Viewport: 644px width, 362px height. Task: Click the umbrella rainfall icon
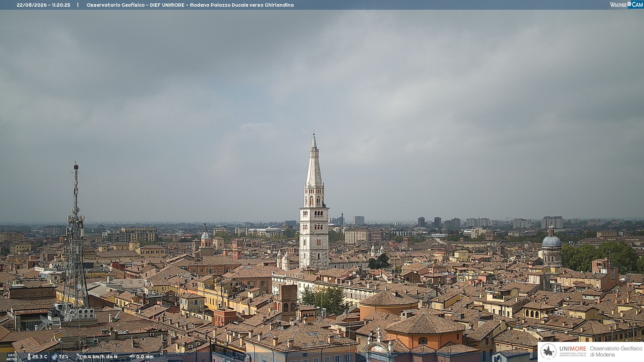point(132,357)
